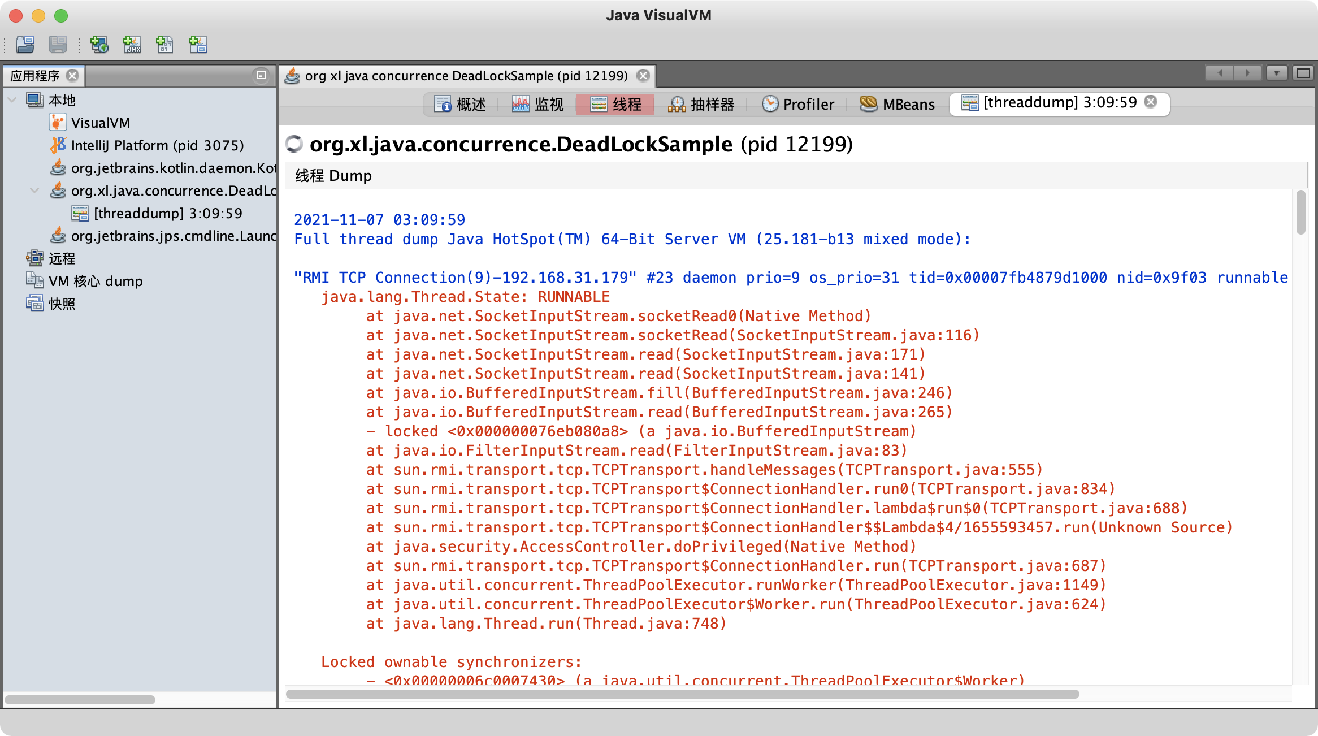Click the TCPTransport.handleMessages stack frame line
Viewport: 1318px width, 736px height.
click(704, 470)
